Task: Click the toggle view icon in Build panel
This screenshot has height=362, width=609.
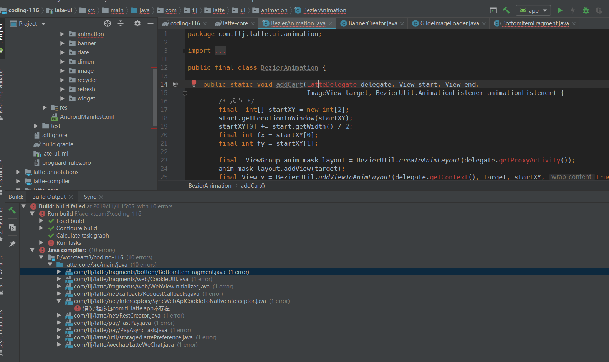Action: point(12,228)
